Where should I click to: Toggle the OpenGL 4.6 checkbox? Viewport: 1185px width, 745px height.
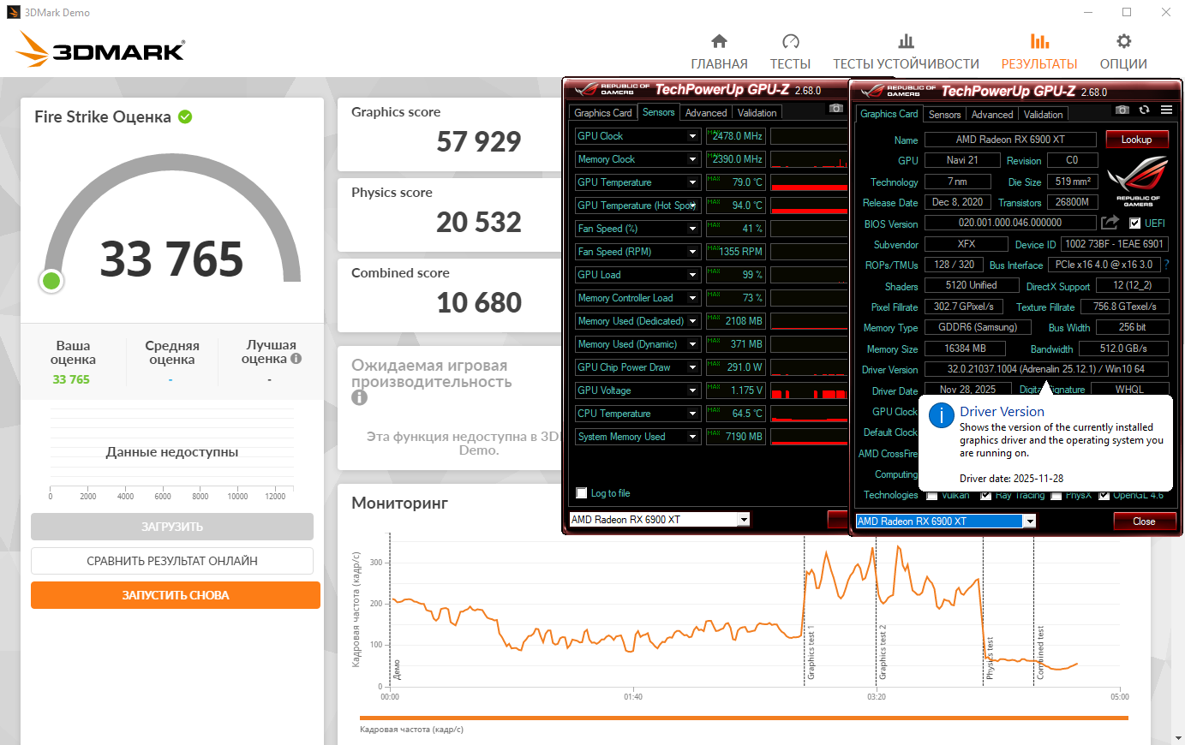tap(1104, 495)
